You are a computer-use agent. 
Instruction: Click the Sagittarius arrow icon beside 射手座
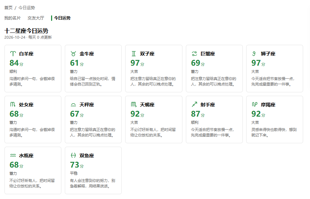[x=194, y=104]
